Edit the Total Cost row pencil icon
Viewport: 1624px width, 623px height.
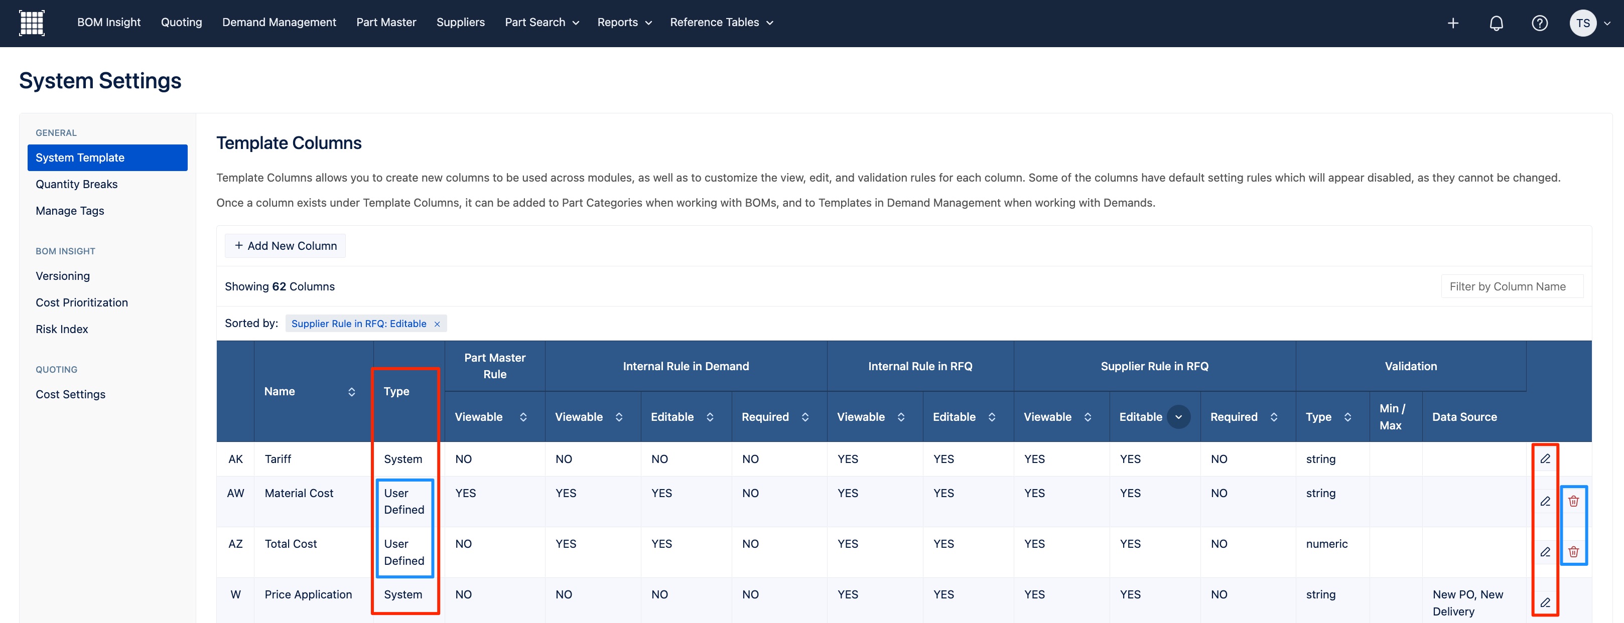(x=1545, y=552)
